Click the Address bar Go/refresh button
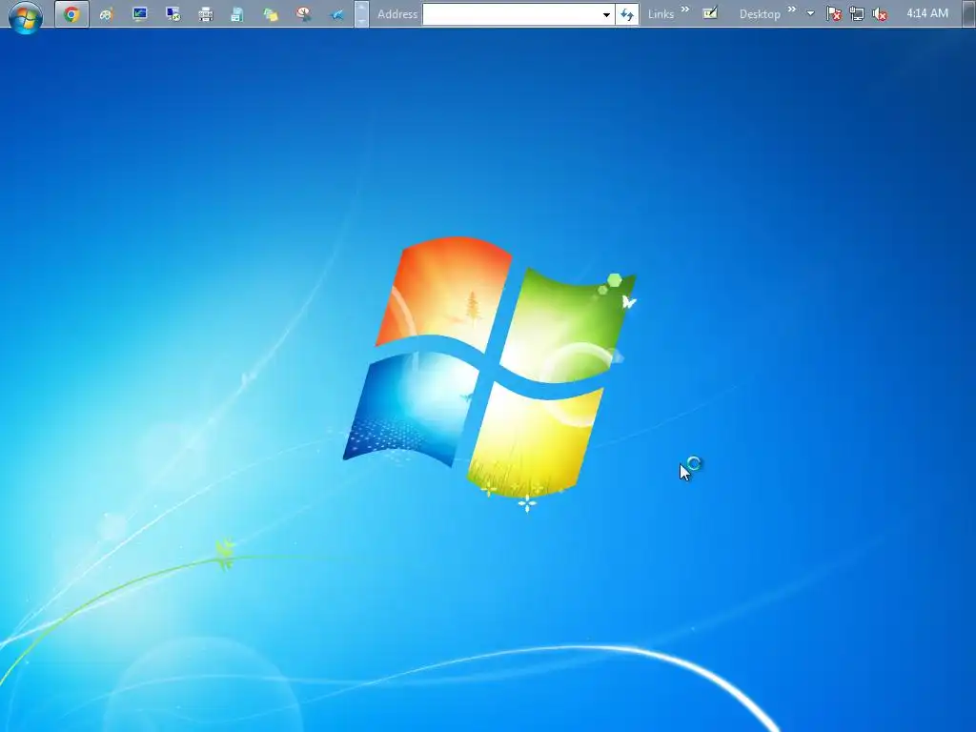 point(627,14)
